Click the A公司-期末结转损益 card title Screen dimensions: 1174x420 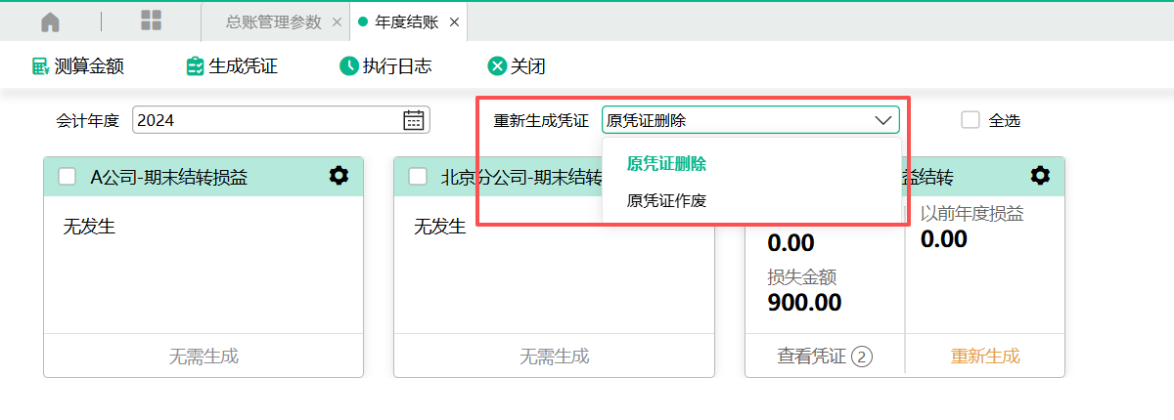(x=169, y=177)
